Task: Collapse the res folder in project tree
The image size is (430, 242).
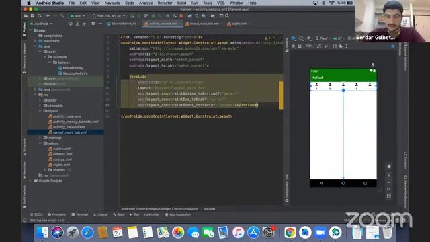Action: pyautogui.click(x=36, y=95)
